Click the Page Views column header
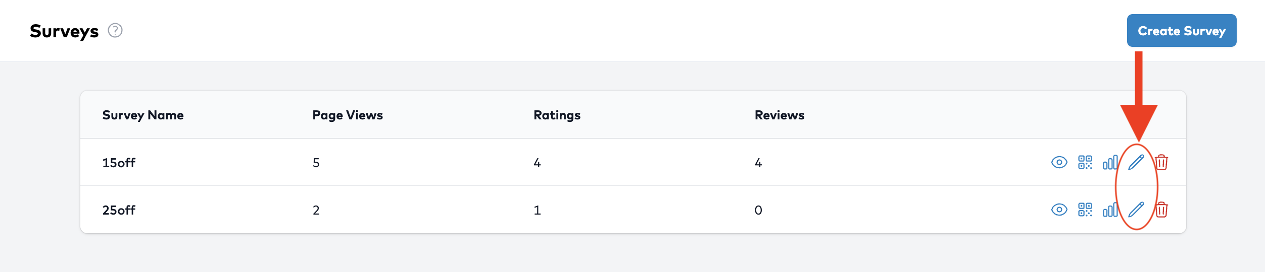Screen dimensions: 1265x272 click(348, 115)
